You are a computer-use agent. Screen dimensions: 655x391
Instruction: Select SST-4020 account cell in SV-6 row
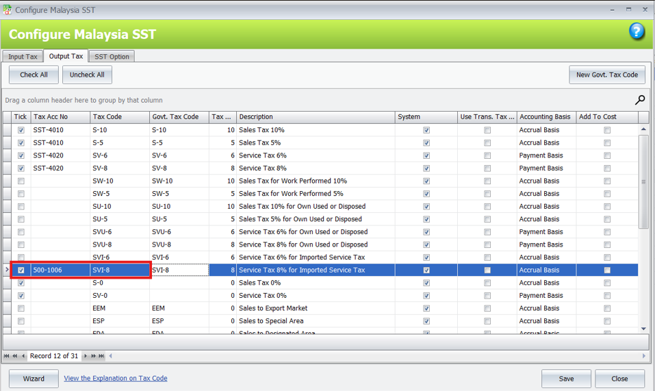click(60, 156)
